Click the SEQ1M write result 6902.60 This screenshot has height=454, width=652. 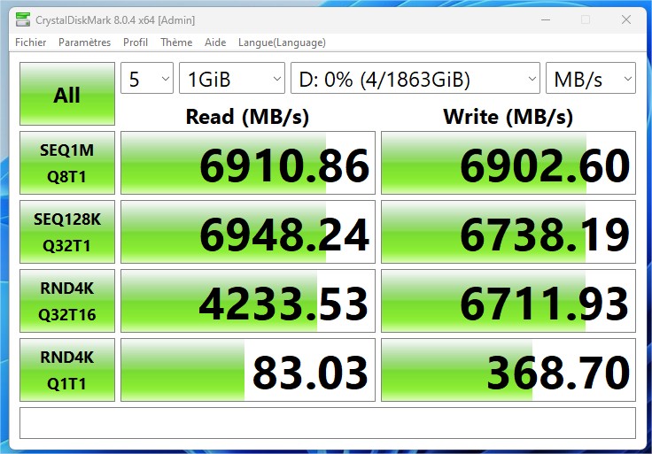coord(508,163)
